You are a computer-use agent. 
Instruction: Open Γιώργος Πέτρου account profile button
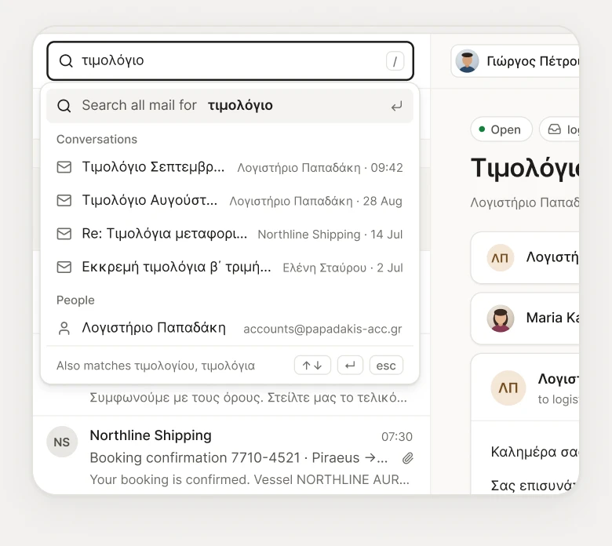[x=515, y=61]
